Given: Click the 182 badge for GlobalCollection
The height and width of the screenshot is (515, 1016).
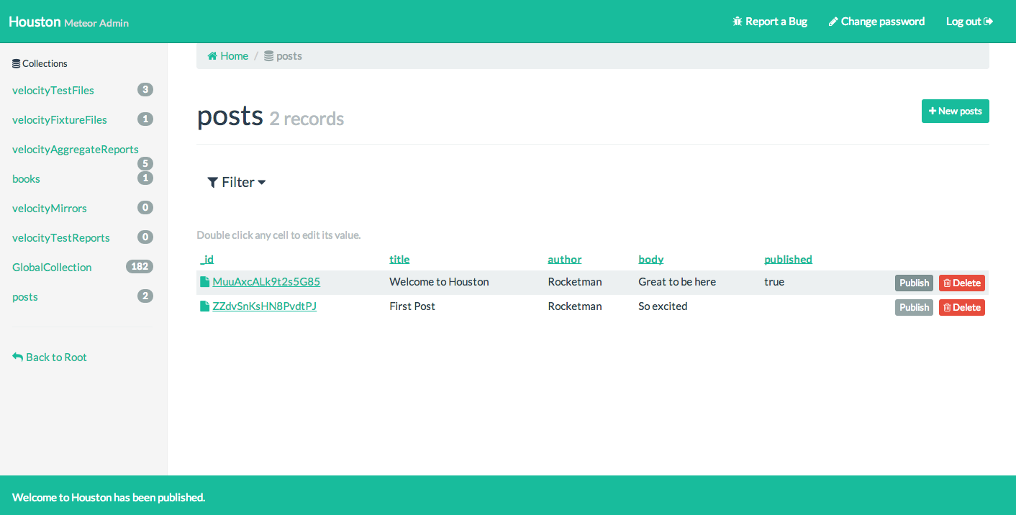Looking at the screenshot, I should pos(140,267).
